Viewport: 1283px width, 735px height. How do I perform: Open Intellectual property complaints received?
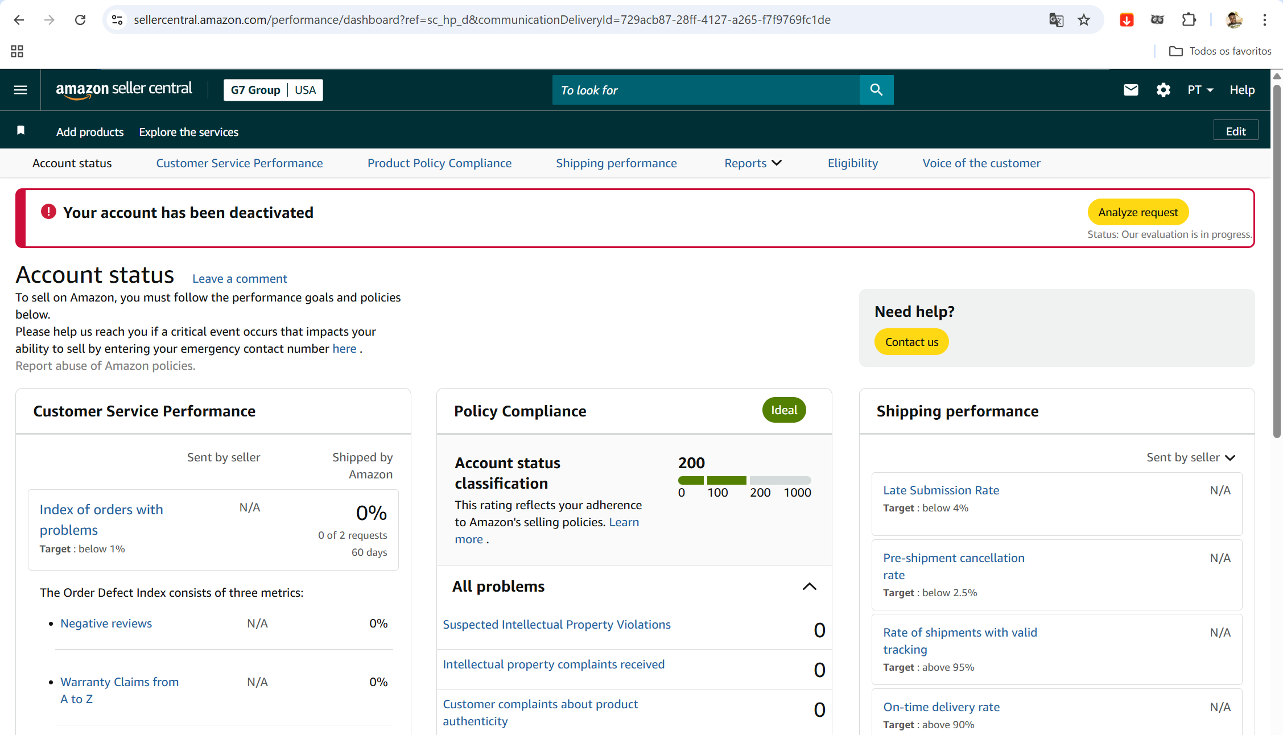(x=554, y=664)
